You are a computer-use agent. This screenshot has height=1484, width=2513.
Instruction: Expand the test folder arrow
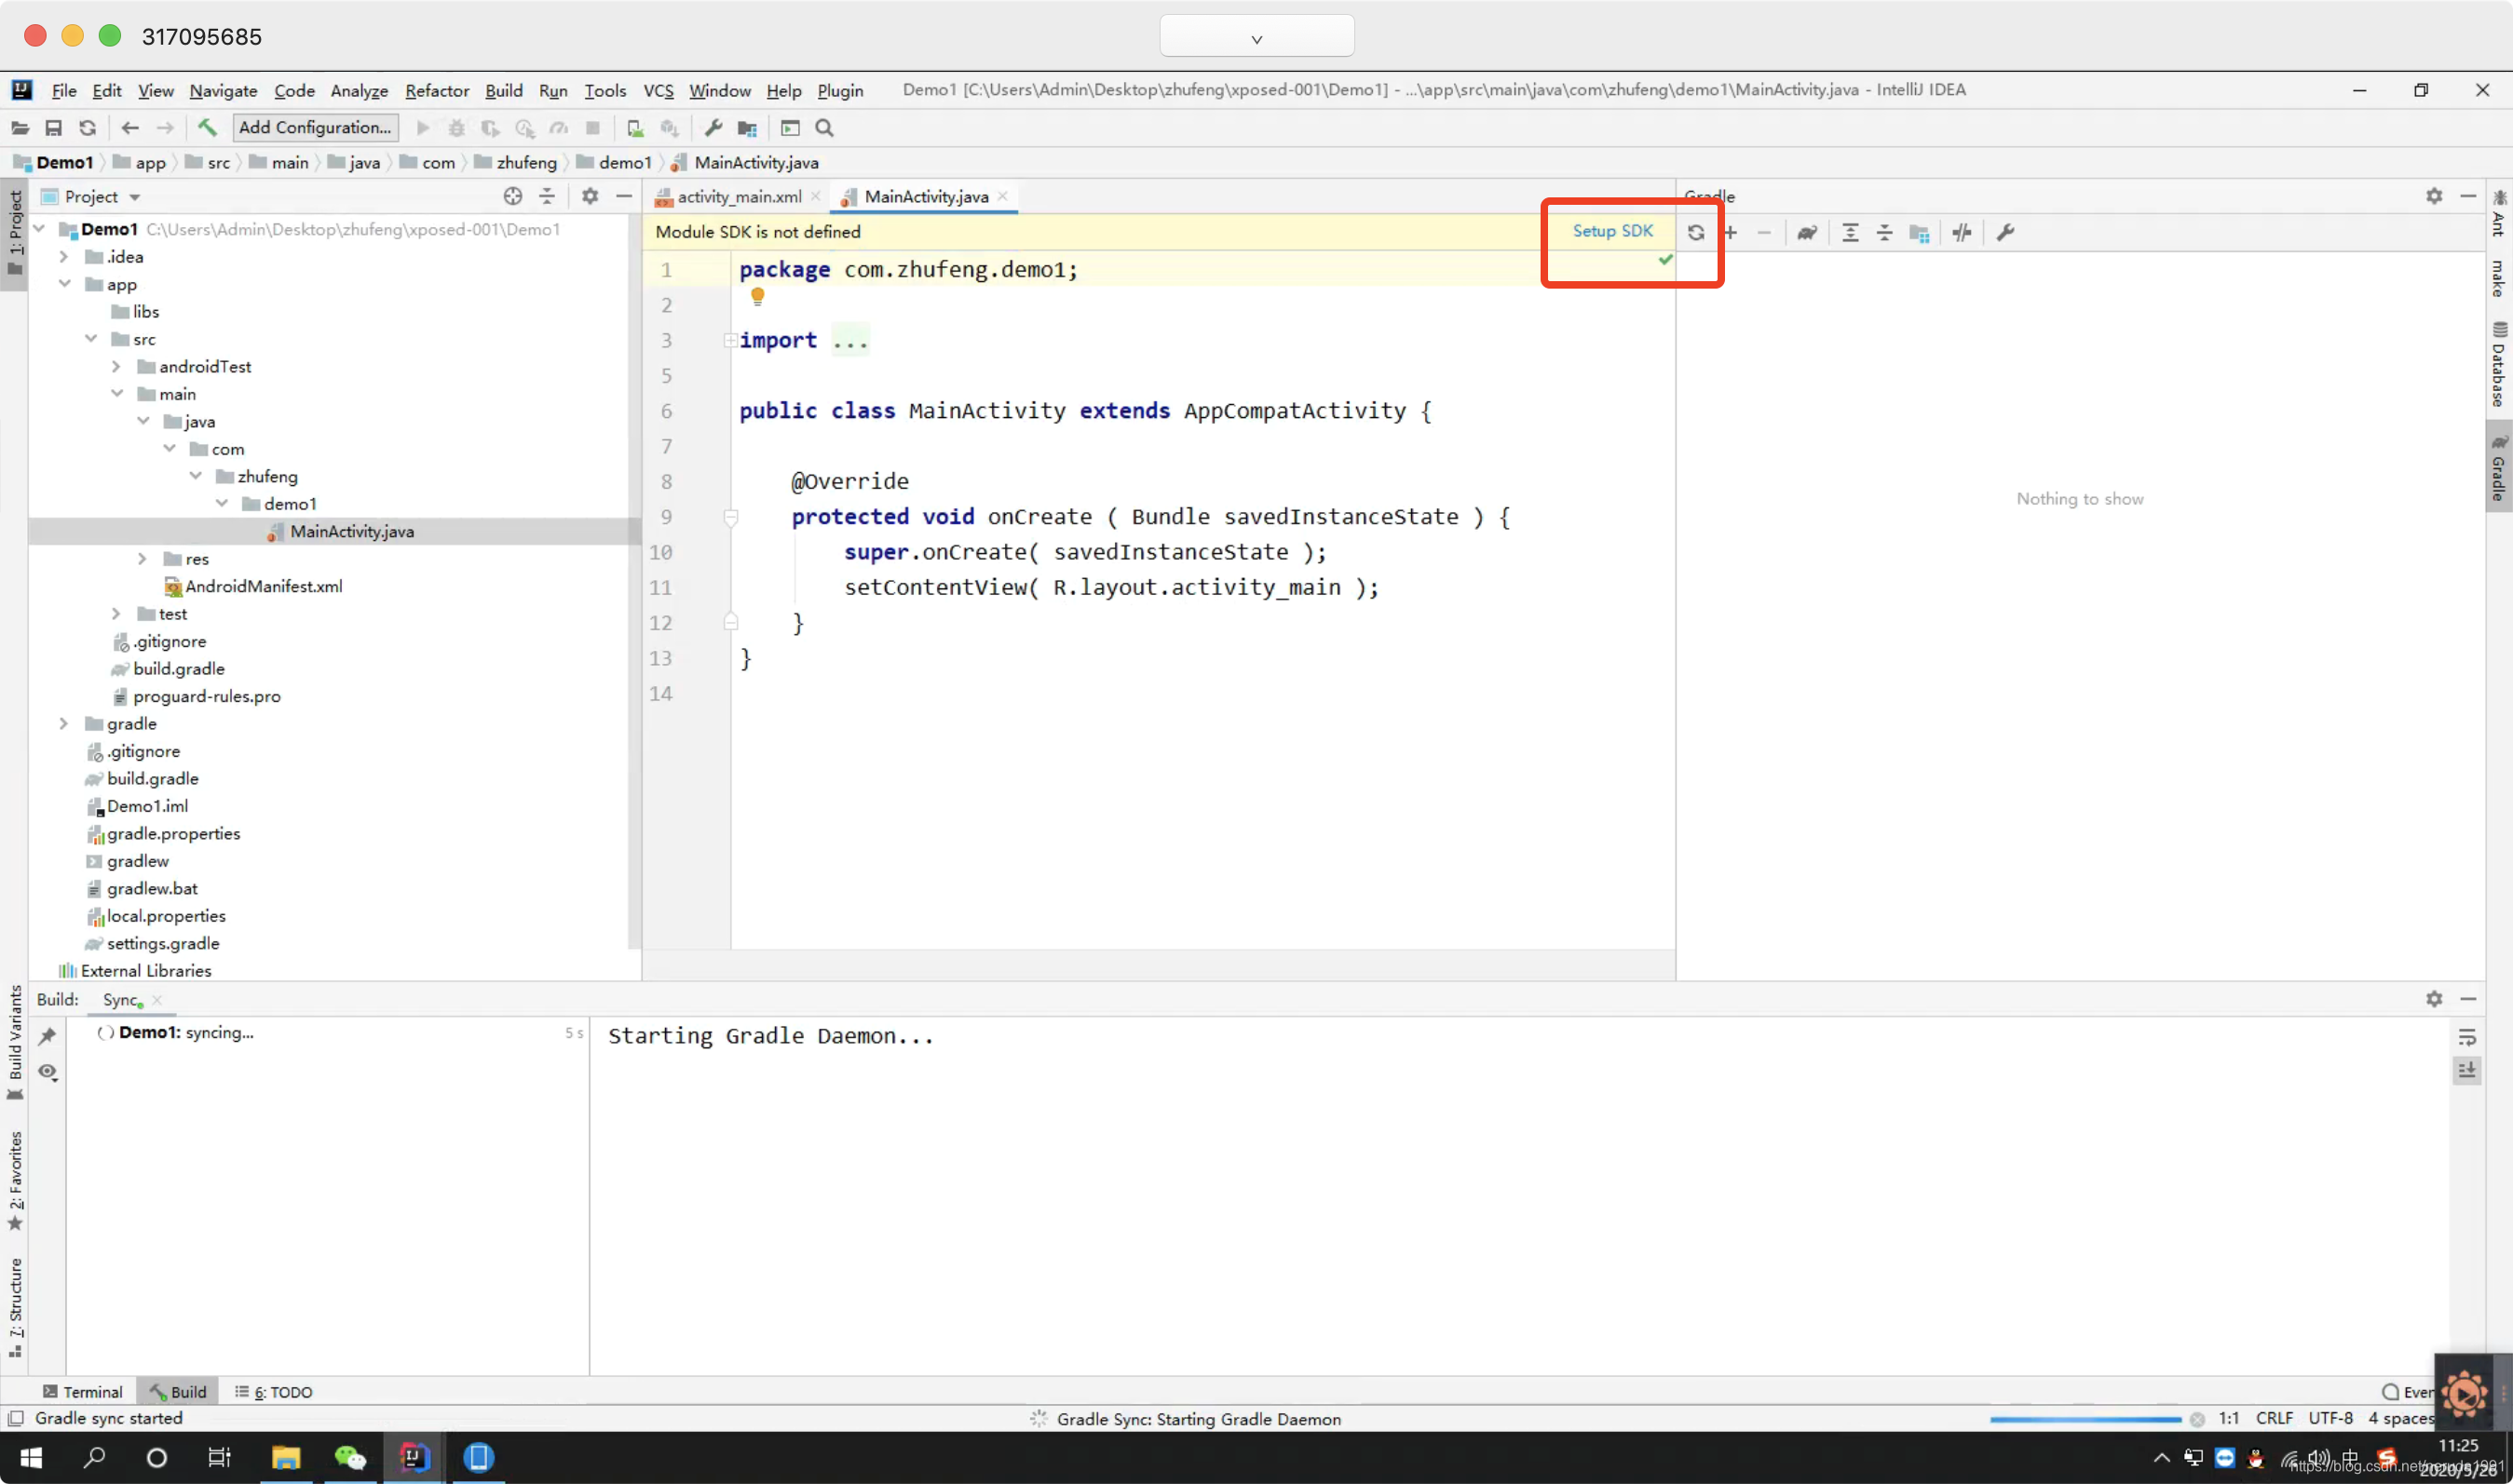(117, 614)
